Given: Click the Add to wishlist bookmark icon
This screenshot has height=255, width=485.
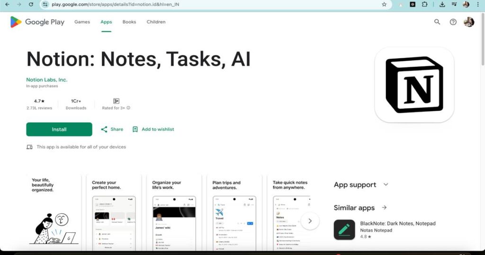Looking at the screenshot, I should pos(135,129).
